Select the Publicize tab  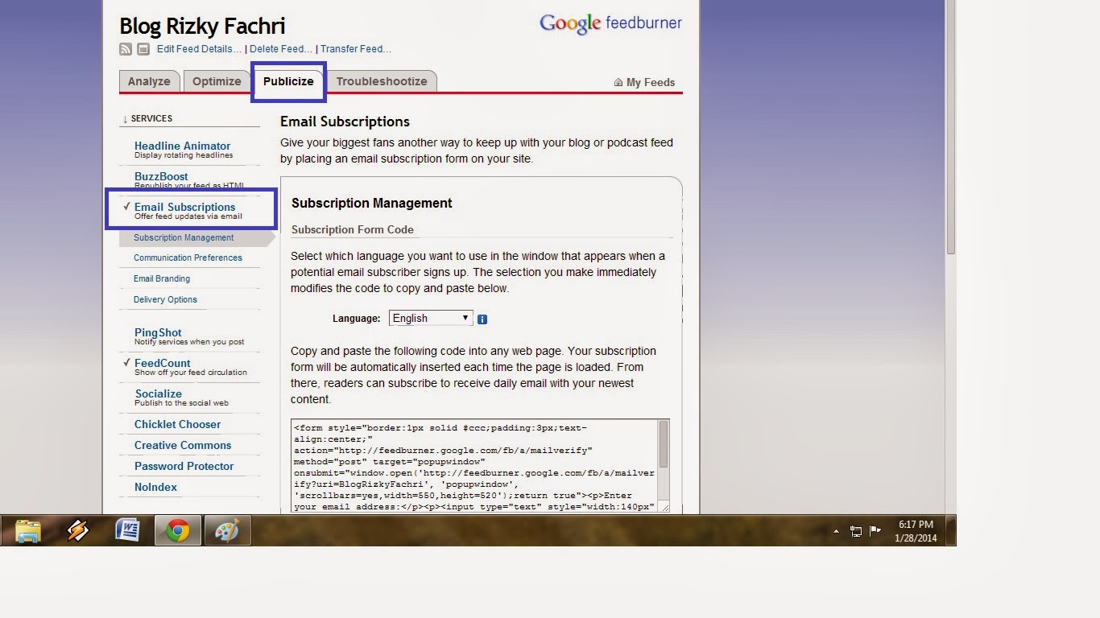[288, 81]
